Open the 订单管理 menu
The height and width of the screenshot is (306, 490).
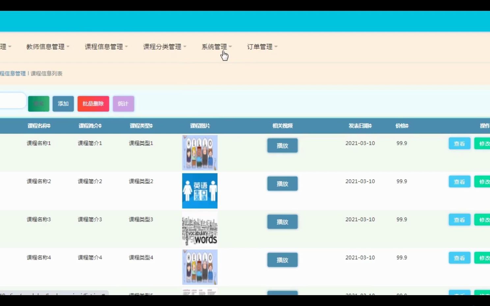tap(259, 47)
